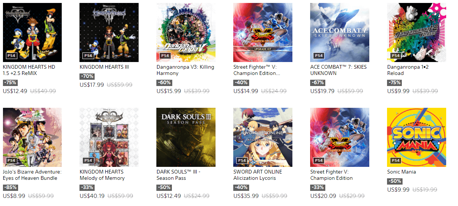Open the SWORD ART ONLINE Alicization Lycoris title
Viewport: 458px width, 206px height.
(258, 175)
